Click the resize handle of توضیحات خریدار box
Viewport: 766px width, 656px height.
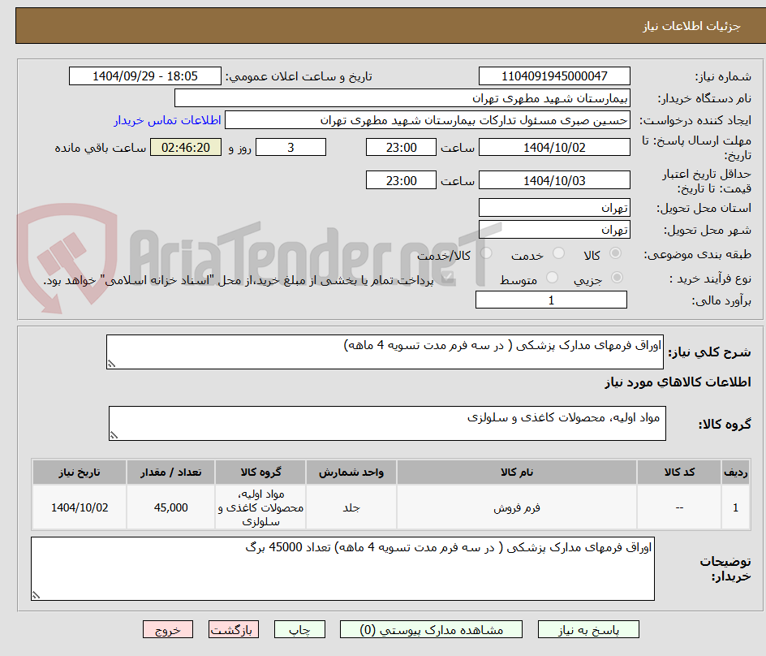(x=36, y=595)
